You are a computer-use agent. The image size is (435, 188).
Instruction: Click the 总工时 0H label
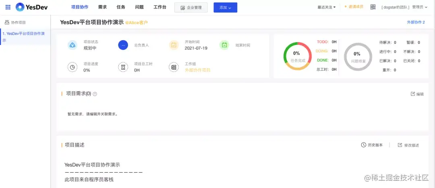click(327, 69)
